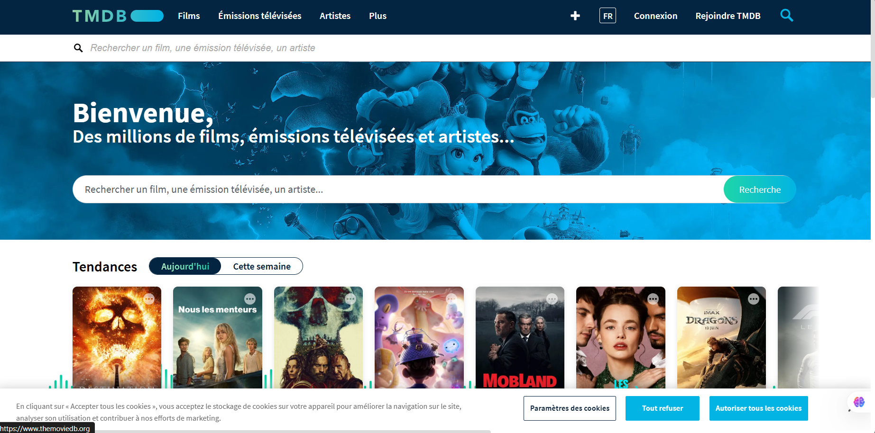Open the skull tree movie poster

[318, 337]
